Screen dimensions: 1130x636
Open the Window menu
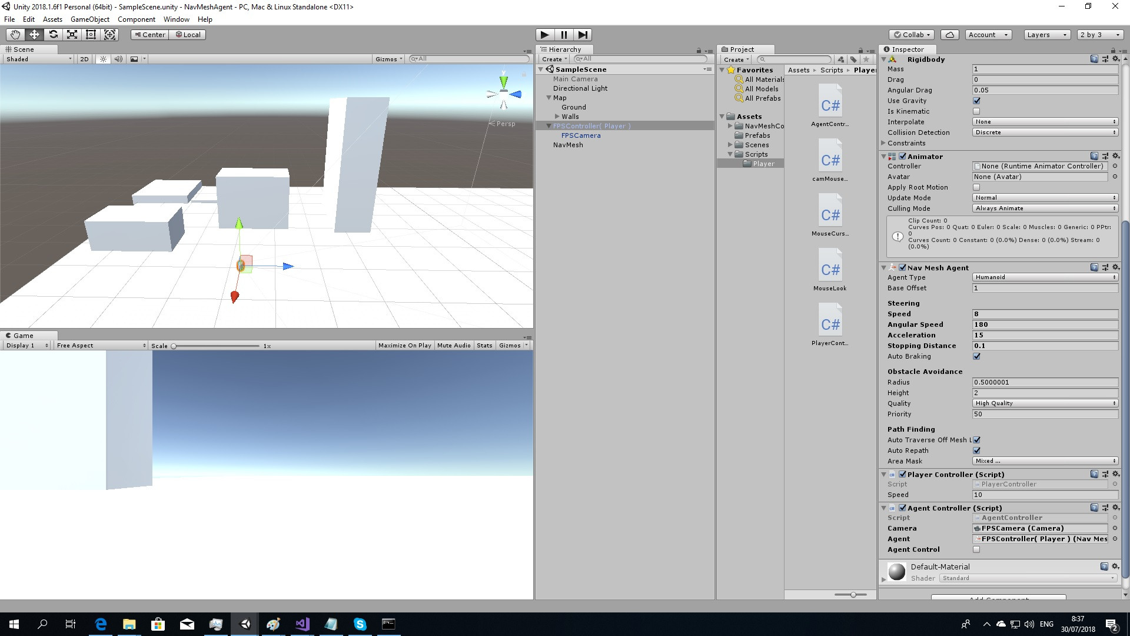tap(176, 19)
